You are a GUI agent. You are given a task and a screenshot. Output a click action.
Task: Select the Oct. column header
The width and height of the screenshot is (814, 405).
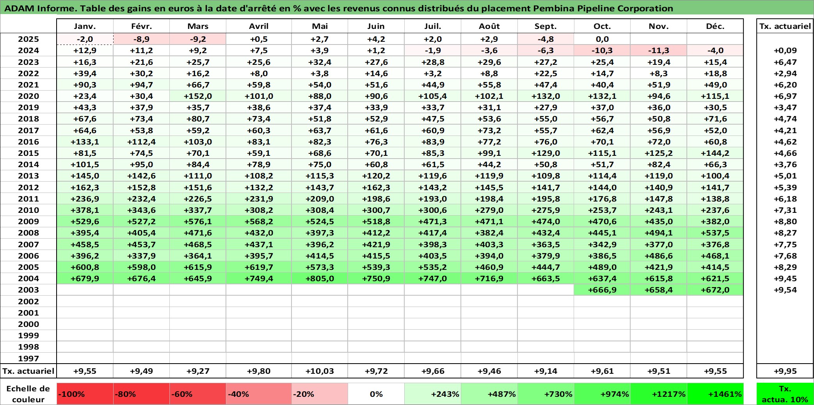[x=602, y=26]
